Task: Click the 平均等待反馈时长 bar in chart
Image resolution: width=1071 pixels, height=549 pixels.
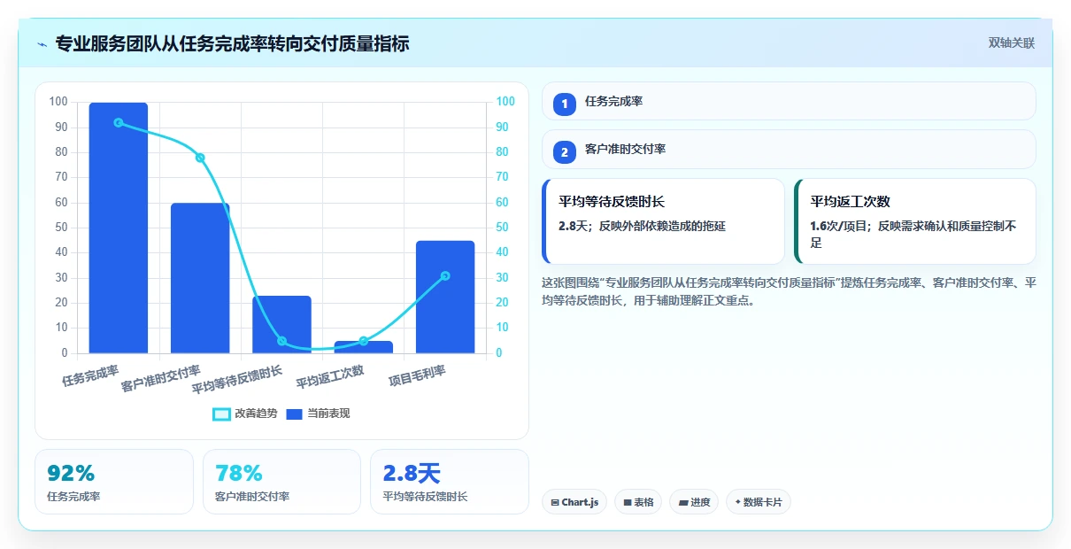Action: (281, 324)
